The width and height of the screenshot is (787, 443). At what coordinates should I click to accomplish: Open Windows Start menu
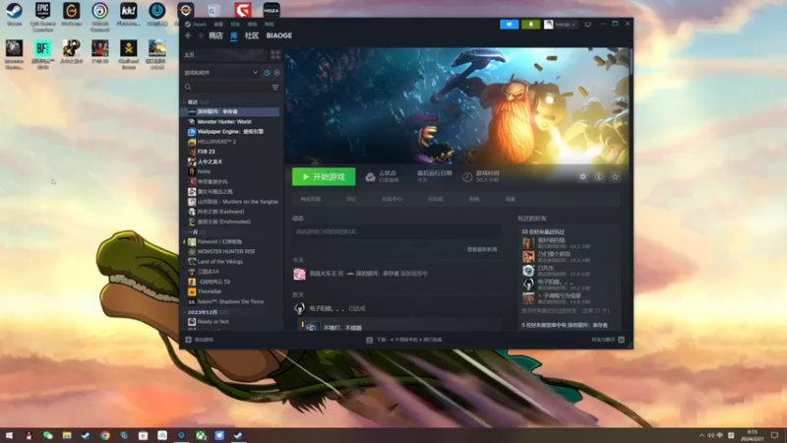[x=9, y=435]
